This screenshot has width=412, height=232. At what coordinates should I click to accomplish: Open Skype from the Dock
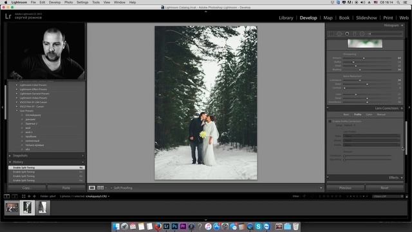tap(258, 226)
